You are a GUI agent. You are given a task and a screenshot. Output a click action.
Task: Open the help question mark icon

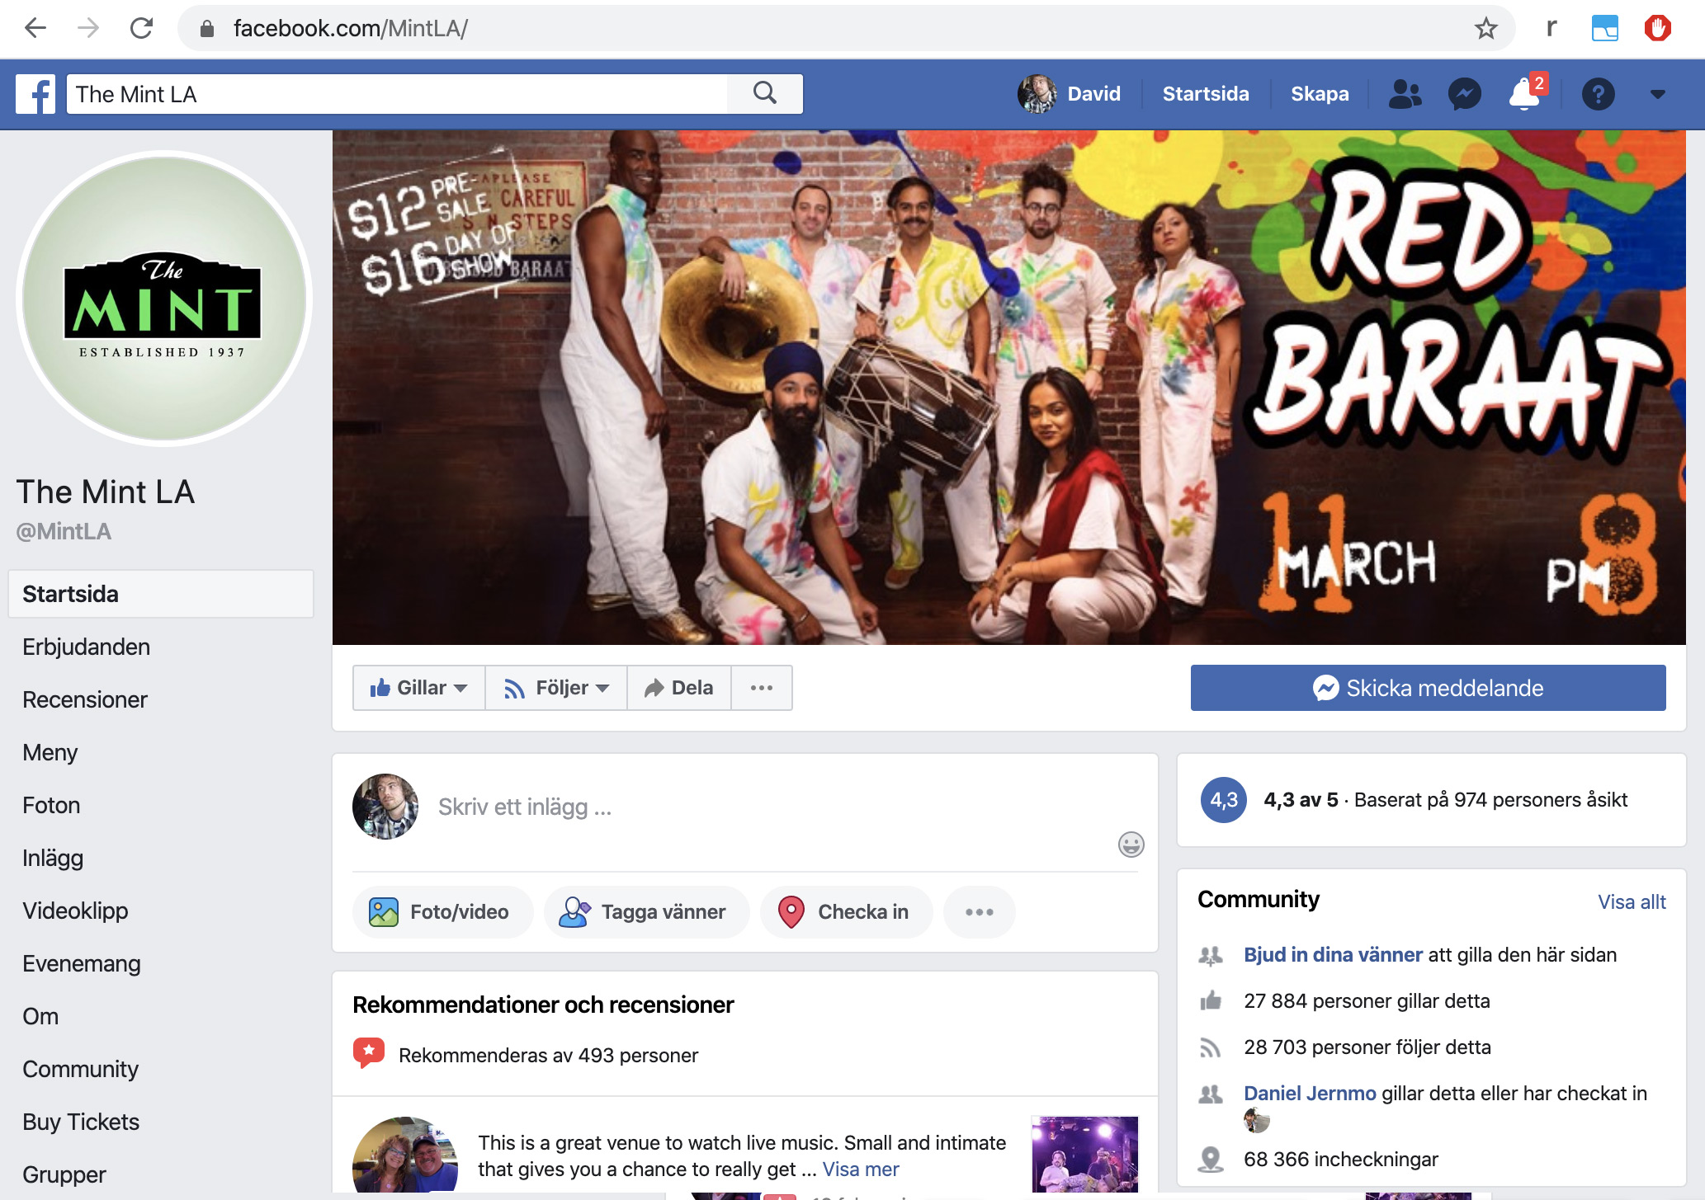click(x=1598, y=94)
